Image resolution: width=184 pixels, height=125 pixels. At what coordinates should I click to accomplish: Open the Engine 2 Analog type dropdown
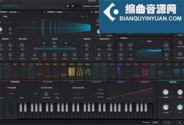(66, 12)
